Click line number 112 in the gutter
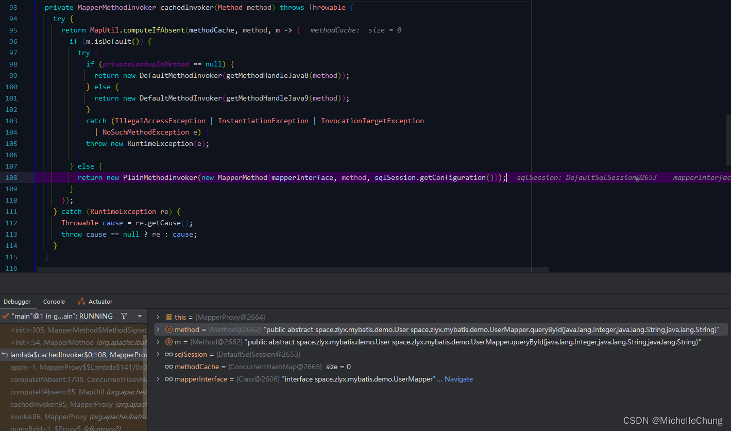This screenshot has width=731, height=431. pyautogui.click(x=11, y=223)
